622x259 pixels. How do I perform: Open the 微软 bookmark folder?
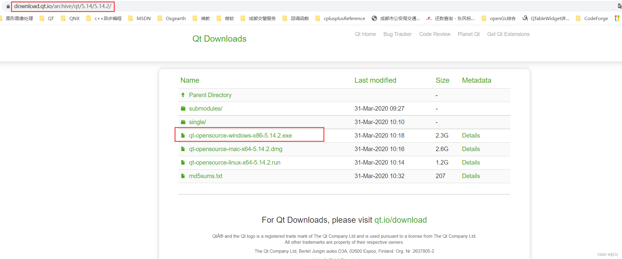[x=225, y=19]
